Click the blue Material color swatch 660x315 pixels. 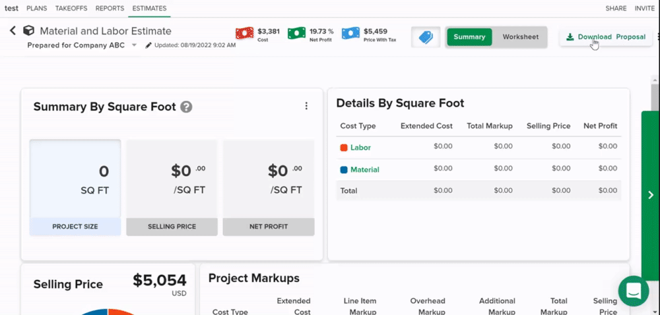coord(343,169)
